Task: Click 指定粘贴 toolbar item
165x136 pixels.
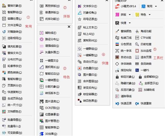Action: [123, 70]
